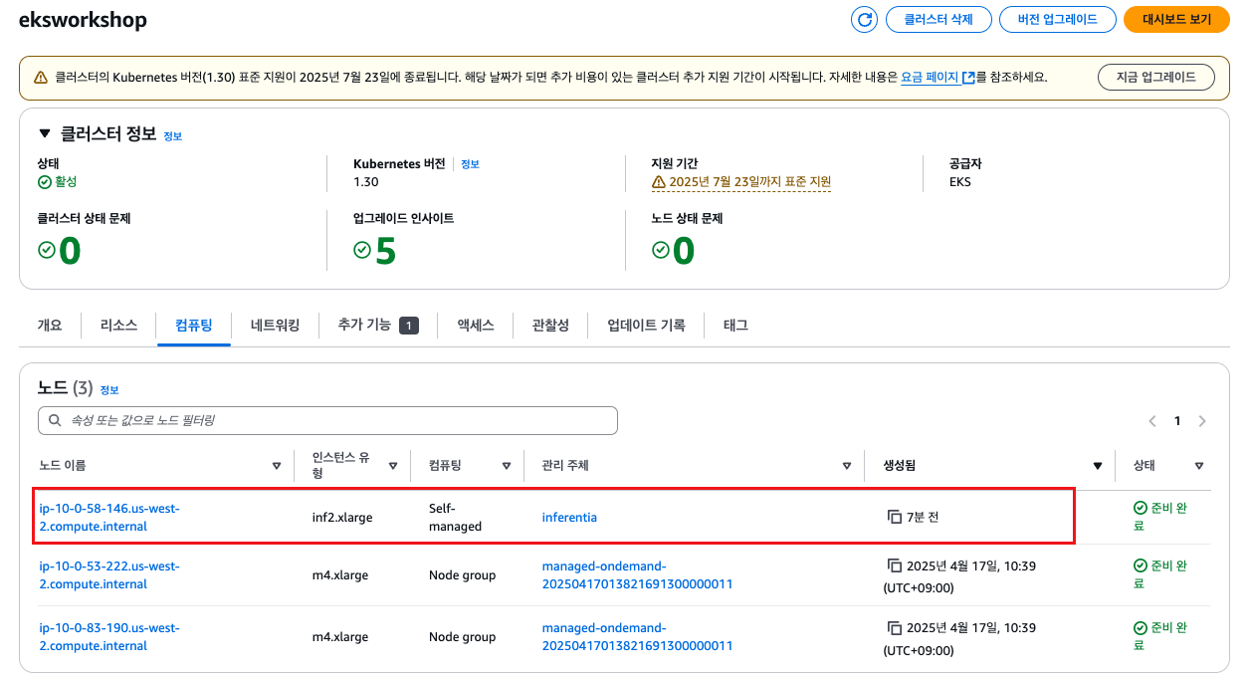Screen dimensions: 1250x674
Task: Open node ip-10-0-53-222 link
Action: coord(109,574)
